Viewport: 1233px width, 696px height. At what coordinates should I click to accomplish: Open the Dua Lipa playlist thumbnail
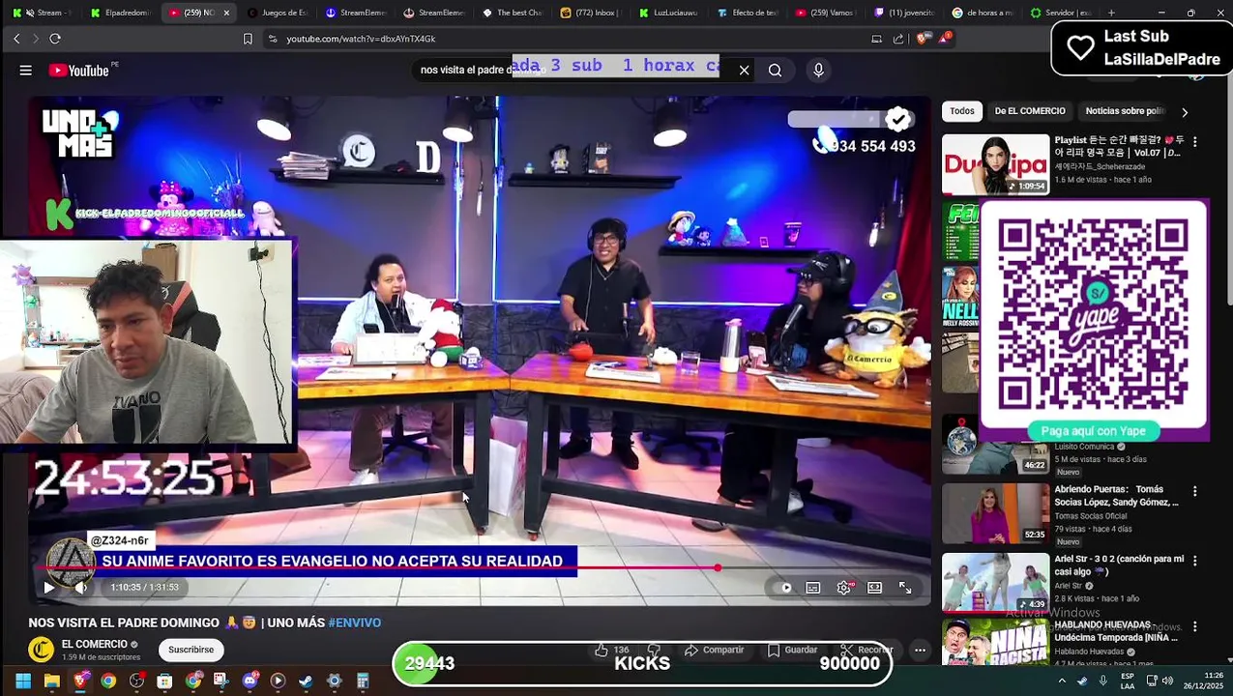(995, 164)
